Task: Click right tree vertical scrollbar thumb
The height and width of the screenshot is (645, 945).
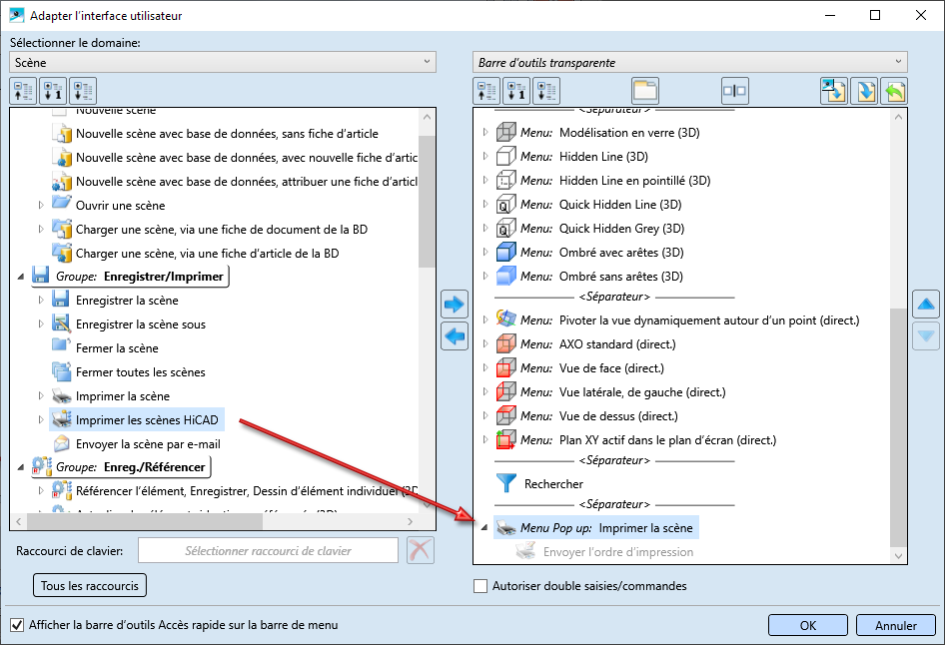Action: 898,427
